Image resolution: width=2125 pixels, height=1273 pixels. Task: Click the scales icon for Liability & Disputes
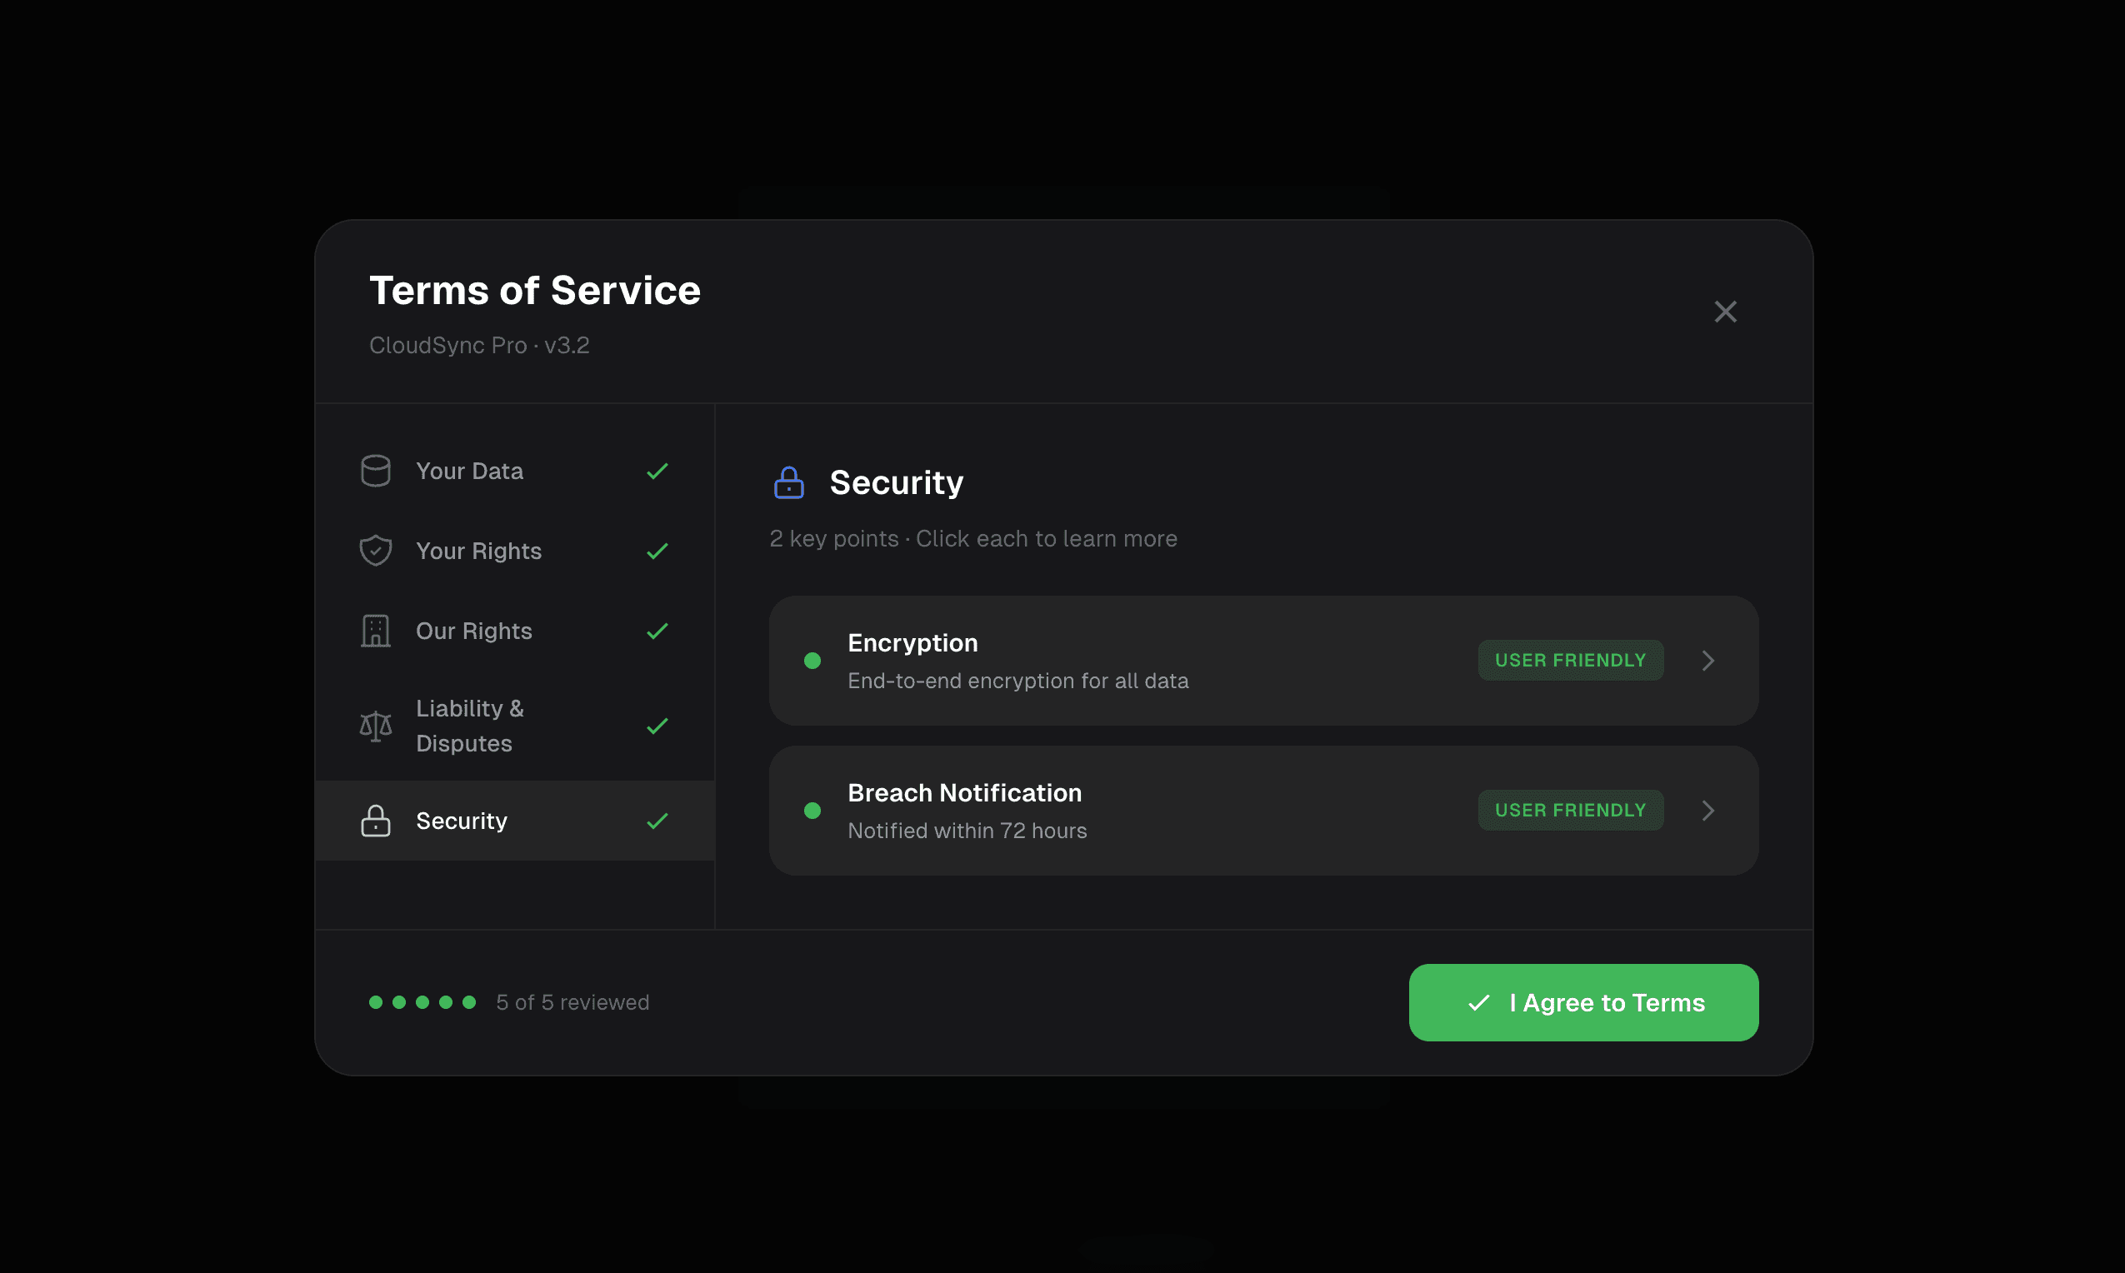point(376,726)
